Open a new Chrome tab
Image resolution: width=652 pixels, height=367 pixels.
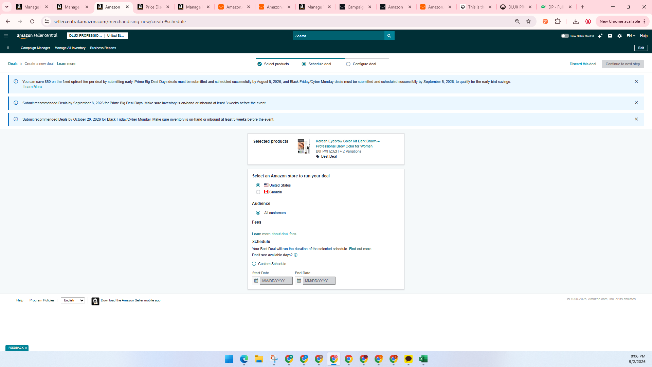(582, 7)
